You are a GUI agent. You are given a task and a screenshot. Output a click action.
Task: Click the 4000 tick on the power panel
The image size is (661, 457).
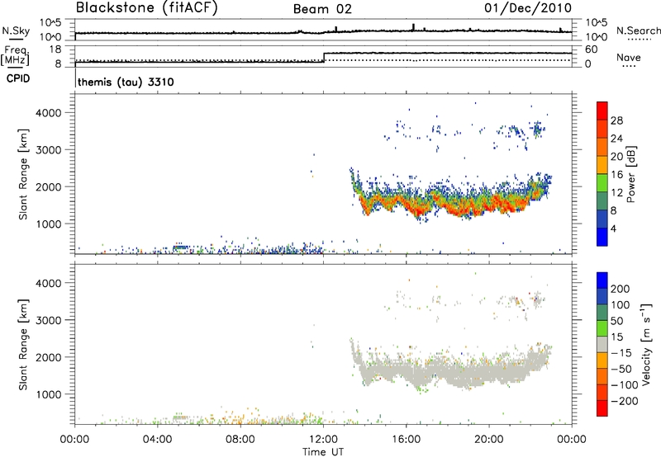[x=49, y=113]
